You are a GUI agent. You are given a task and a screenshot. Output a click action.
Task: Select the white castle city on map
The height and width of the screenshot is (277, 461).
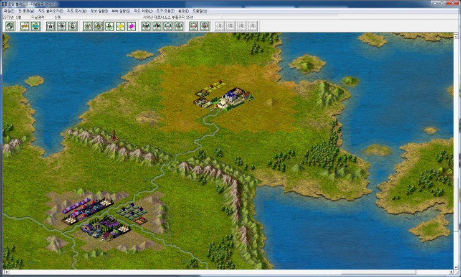(x=234, y=98)
